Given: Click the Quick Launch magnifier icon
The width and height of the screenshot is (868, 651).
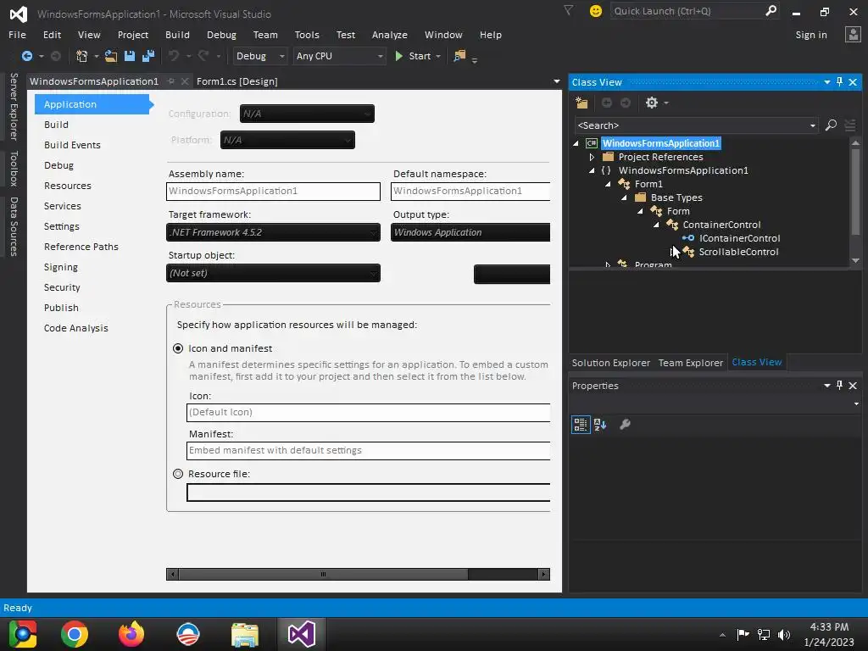Looking at the screenshot, I should tap(771, 10).
